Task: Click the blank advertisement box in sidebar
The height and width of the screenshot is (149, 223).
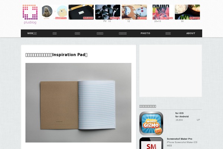Action: pyautogui.click(x=171, y=71)
